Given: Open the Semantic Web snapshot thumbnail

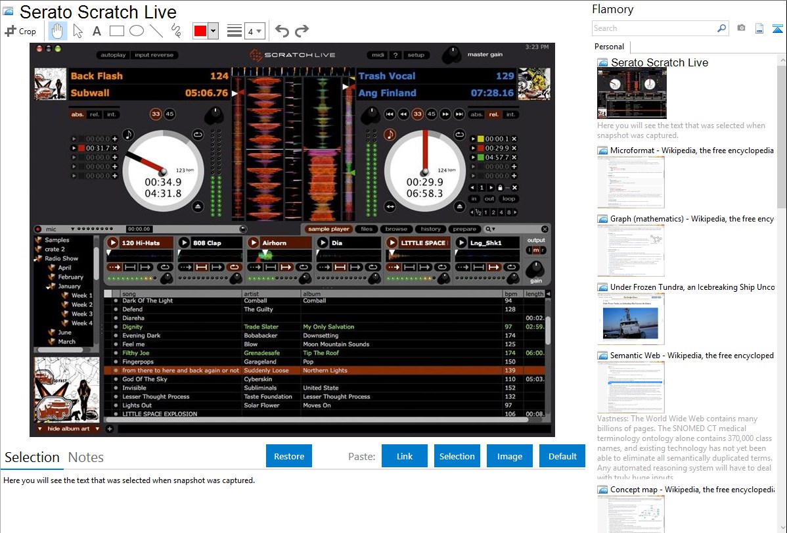Looking at the screenshot, I should pyautogui.click(x=631, y=387).
